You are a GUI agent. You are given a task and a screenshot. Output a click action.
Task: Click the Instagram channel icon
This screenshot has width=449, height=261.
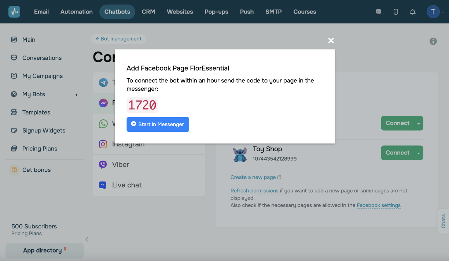tap(103, 144)
